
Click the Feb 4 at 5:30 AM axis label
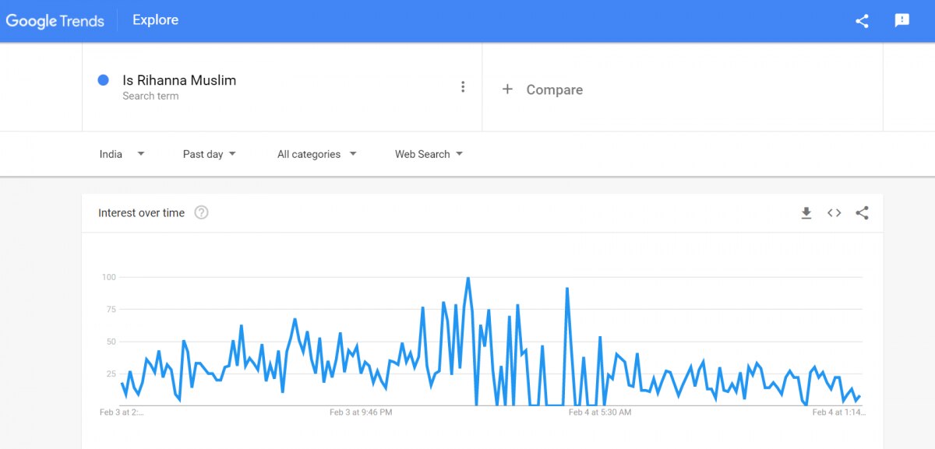(x=600, y=412)
